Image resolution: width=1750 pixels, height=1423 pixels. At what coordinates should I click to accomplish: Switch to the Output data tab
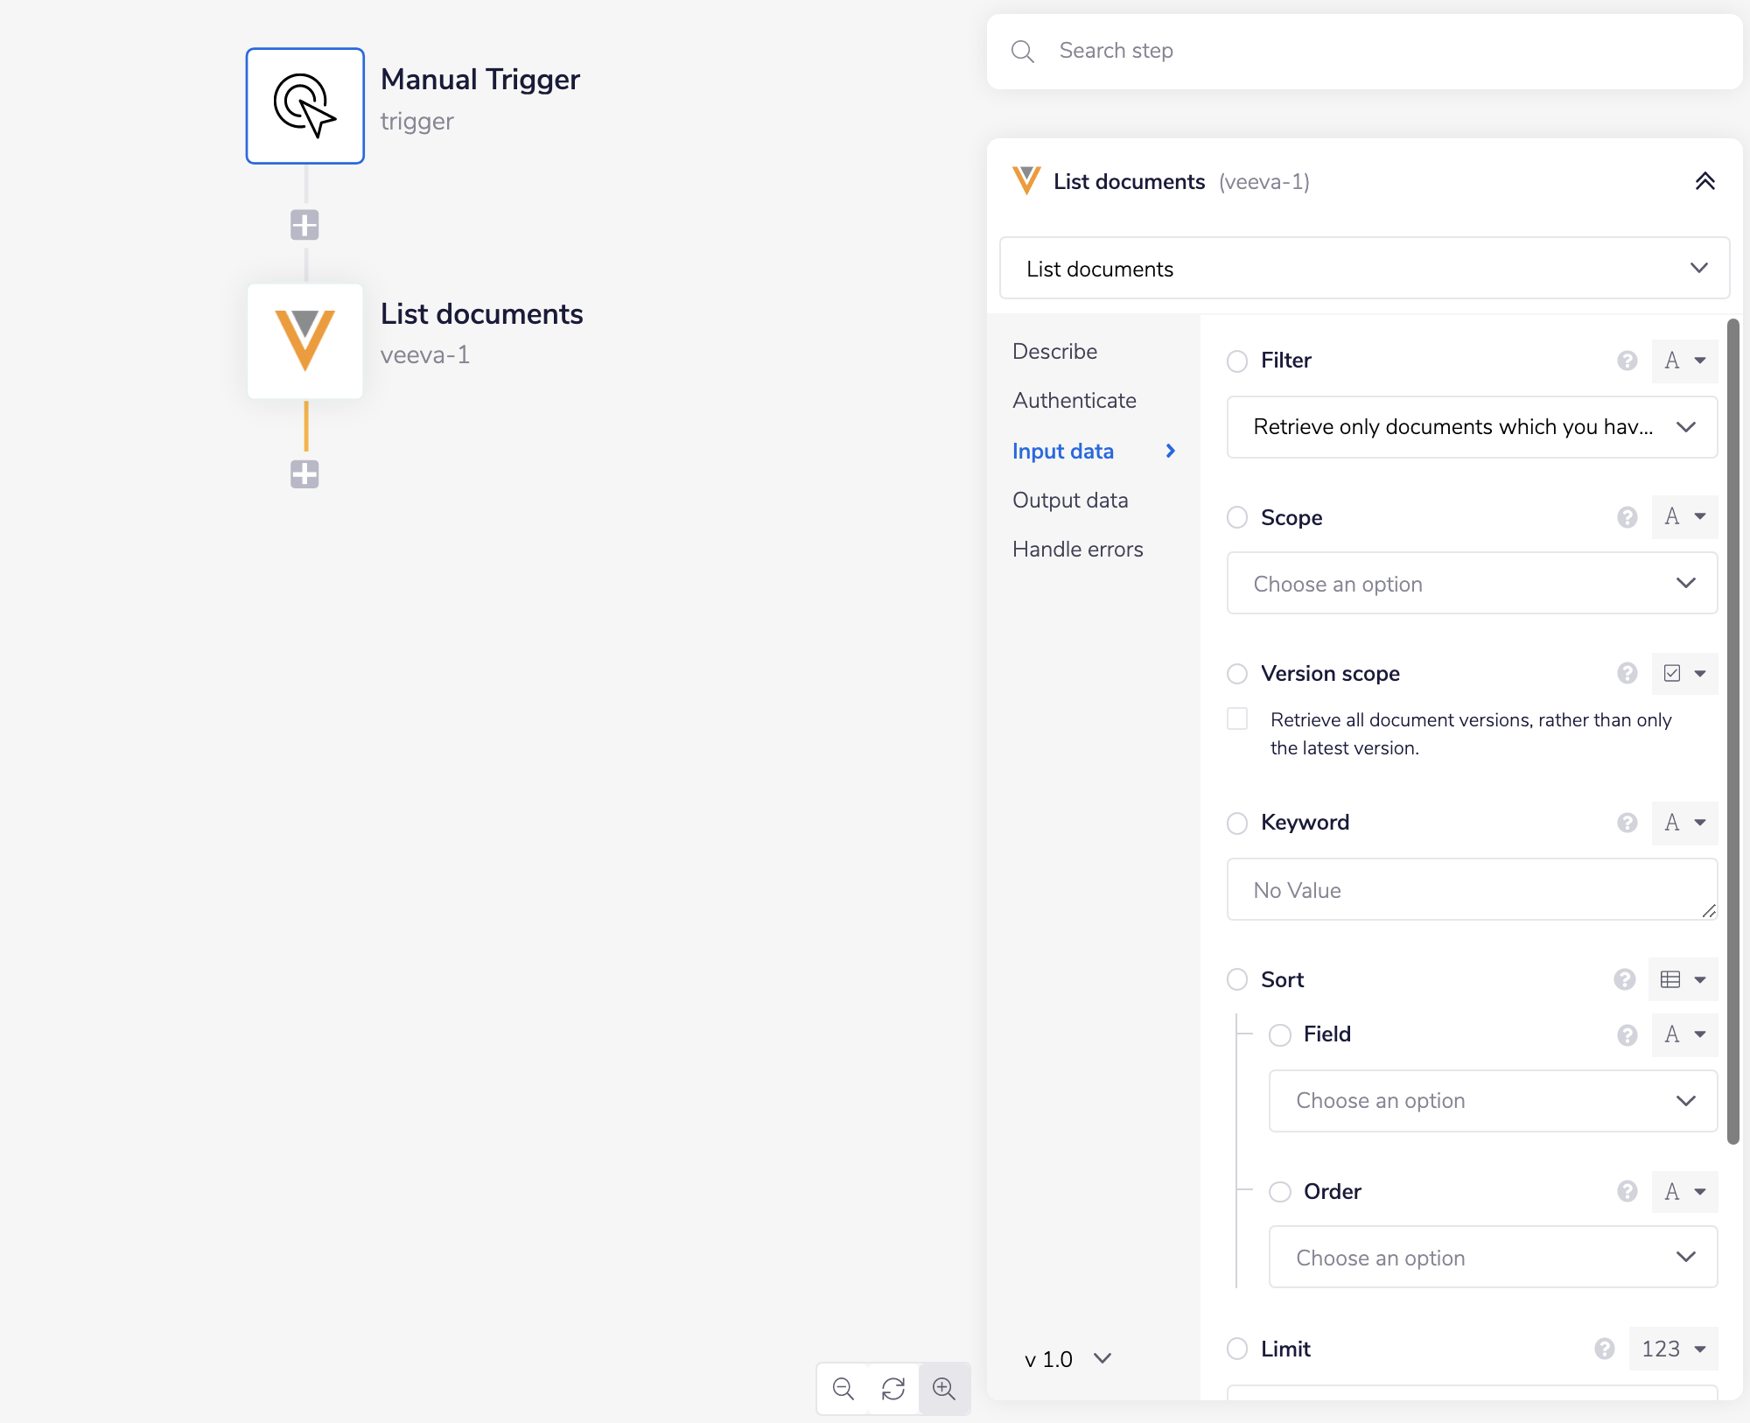pyautogui.click(x=1069, y=501)
